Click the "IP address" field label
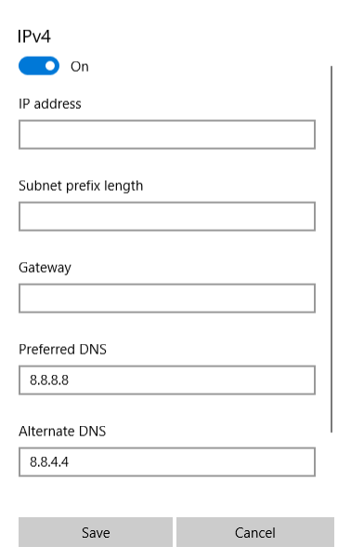The height and width of the screenshot is (560, 351). pos(50,104)
